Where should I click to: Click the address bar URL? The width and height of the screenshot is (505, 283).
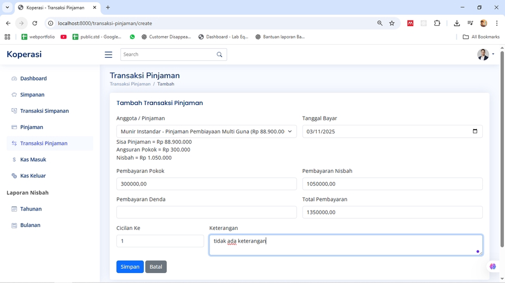105,23
